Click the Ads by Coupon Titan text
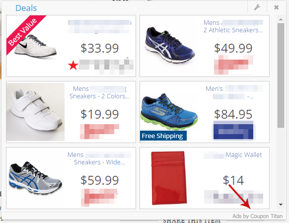This screenshot has height=223, width=289. click(258, 216)
